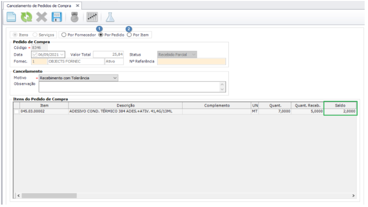368x207 pixels.
Task: Click the gray X delete icon
Action: tap(42, 17)
